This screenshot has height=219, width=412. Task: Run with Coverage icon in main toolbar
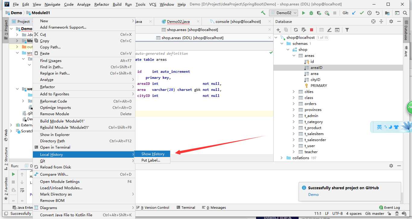click(x=319, y=13)
